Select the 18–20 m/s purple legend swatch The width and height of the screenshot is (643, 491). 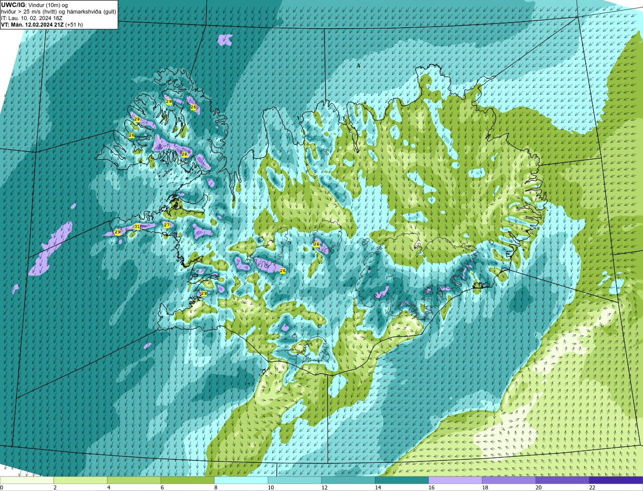coord(509,480)
